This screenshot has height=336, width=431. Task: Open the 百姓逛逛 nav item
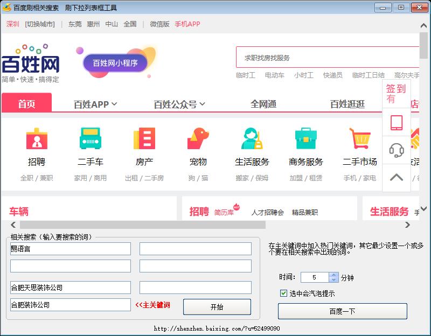[x=347, y=104]
